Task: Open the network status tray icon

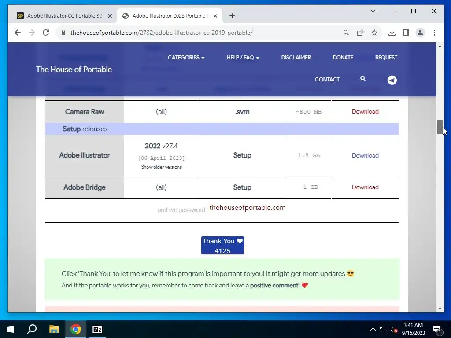Action: coord(384,329)
